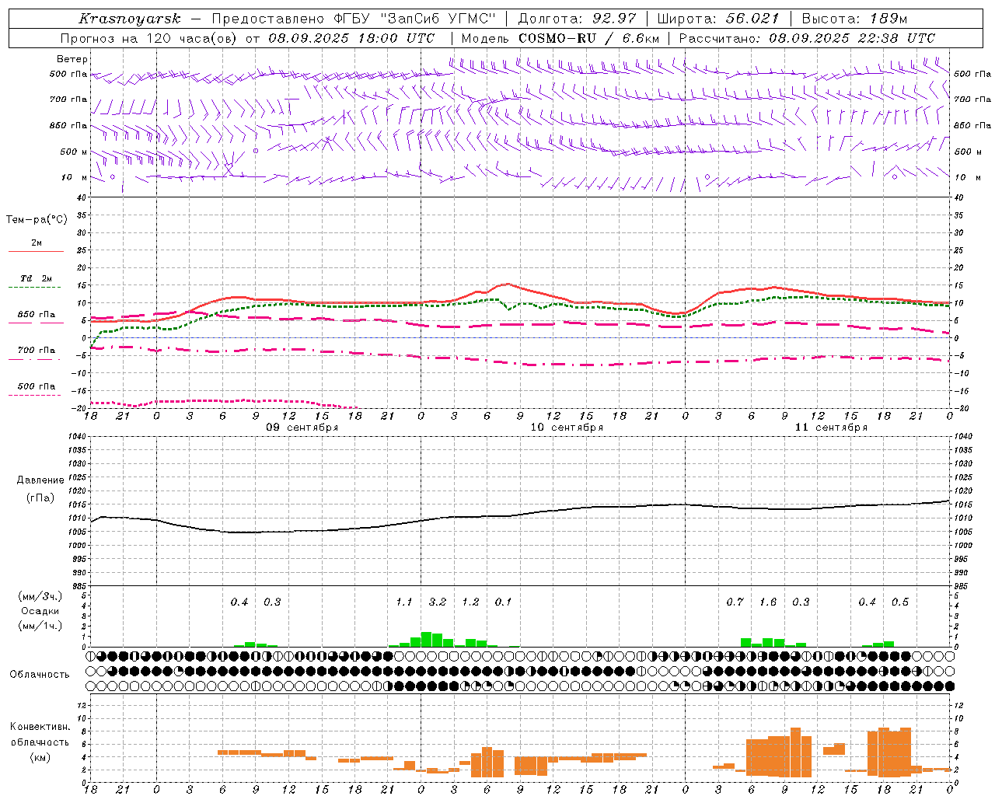Click the 1.6 precipitation total value

tap(768, 602)
